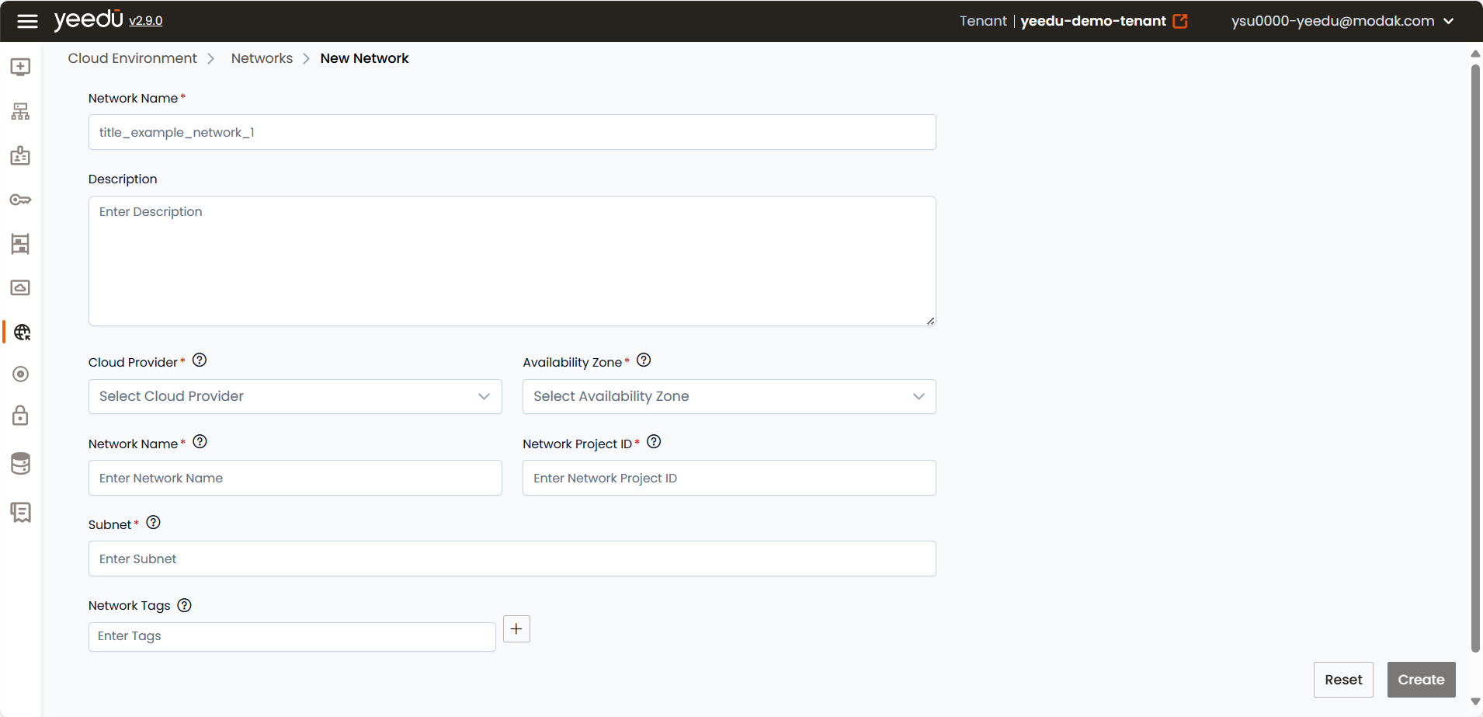Screen dimensions: 1483x717
Task: Open Select Cloud Provider dropdown
Action: pos(295,396)
